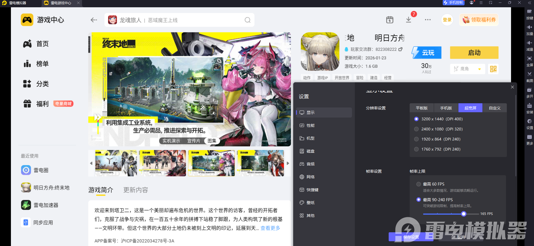Show next screenshot thumbnails arrow
The width and height of the screenshot is (534, 246).
(x=288, y=163)
